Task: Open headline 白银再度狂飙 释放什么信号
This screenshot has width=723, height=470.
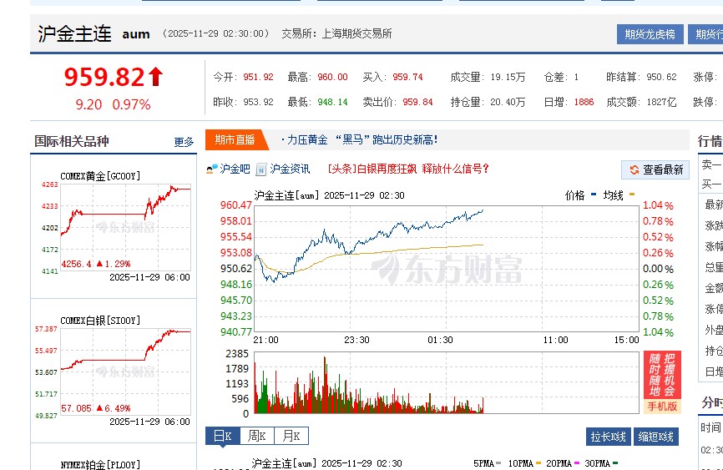Action: 408,169
